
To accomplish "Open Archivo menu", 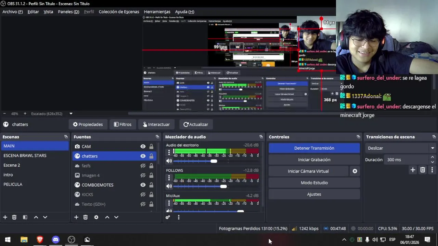I will [13, 12].
